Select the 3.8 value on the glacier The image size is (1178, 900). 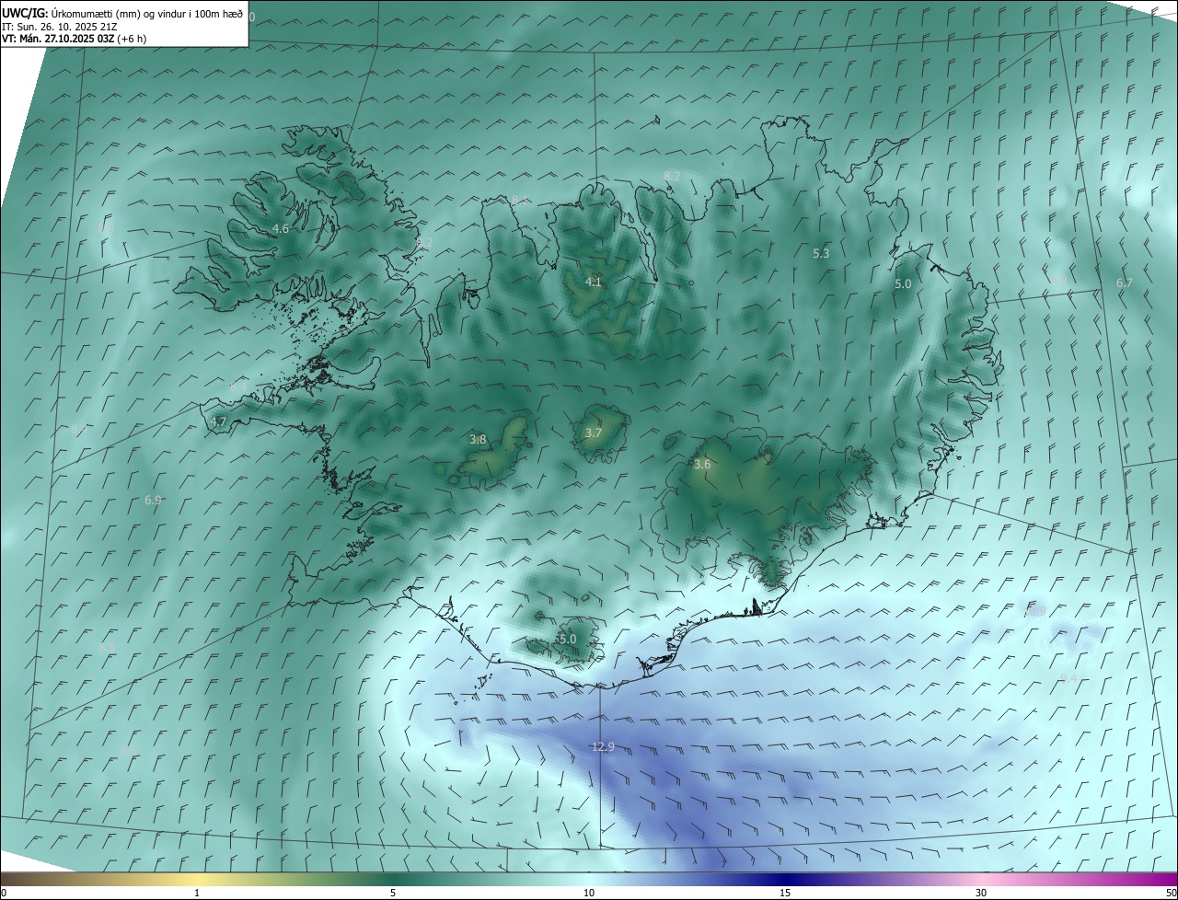tap(478, 440)
